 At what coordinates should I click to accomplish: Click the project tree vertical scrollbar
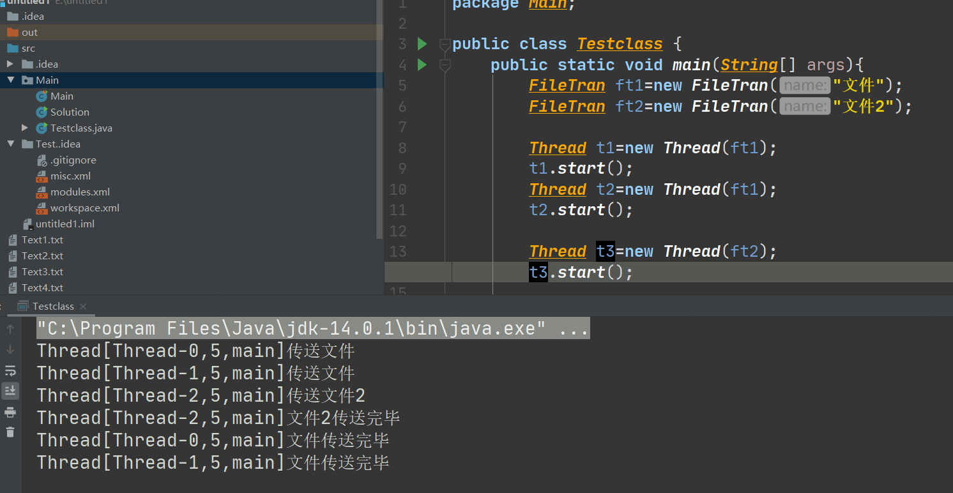[x=380, y=118]
